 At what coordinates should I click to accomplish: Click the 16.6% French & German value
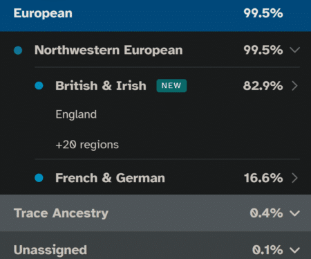pyautogui.click(x=263, y=178)
